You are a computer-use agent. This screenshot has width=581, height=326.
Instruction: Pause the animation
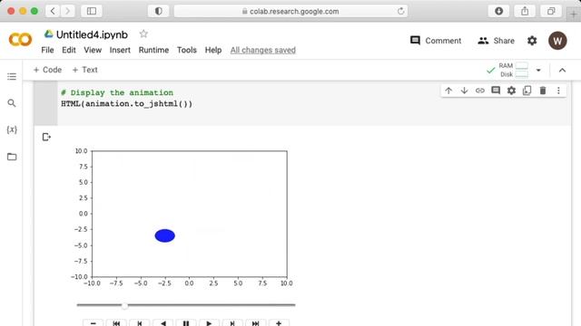(x=186, y=323)
